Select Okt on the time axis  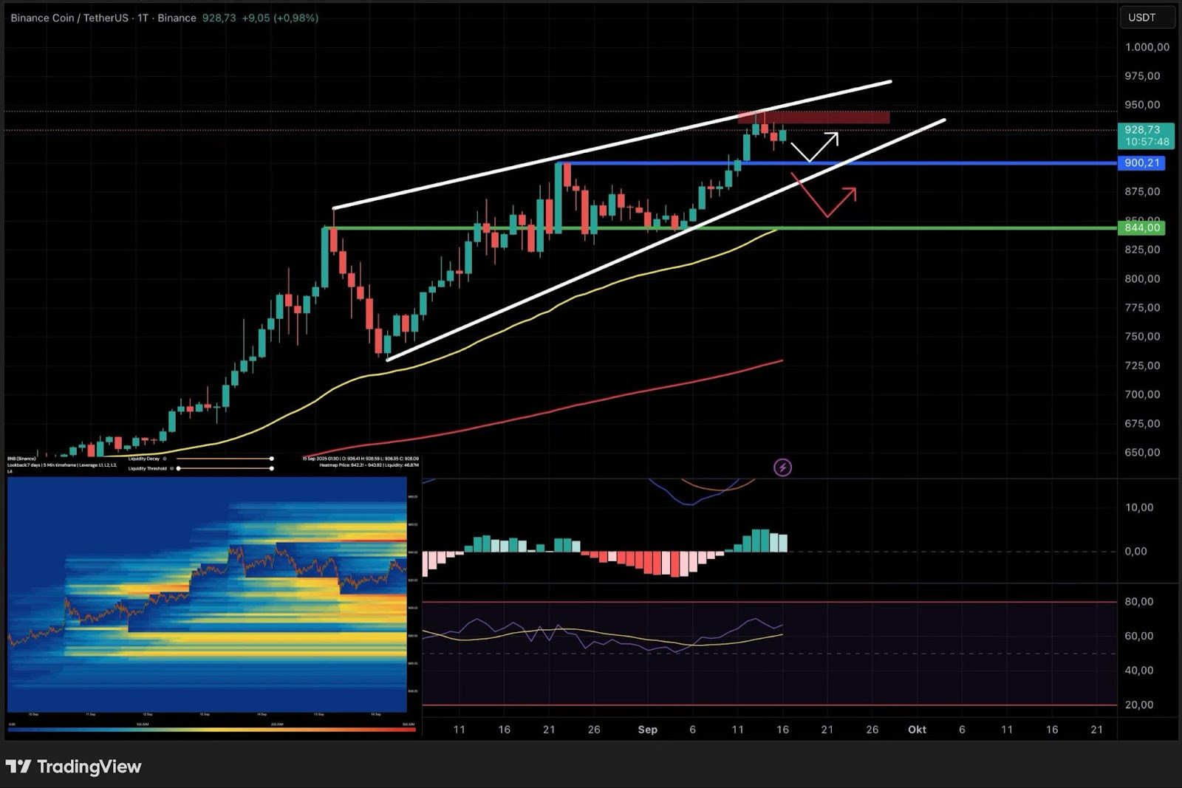coord(918,730)
